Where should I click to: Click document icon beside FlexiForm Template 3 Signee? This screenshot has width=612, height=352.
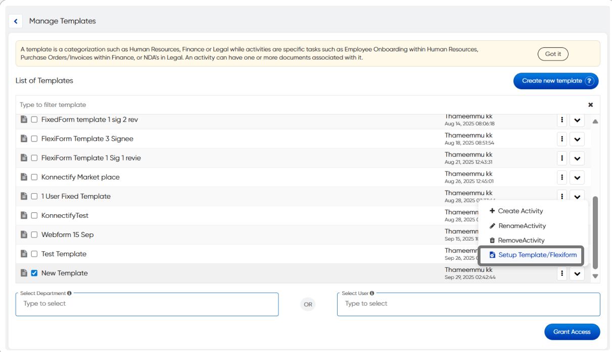point(24,139)
